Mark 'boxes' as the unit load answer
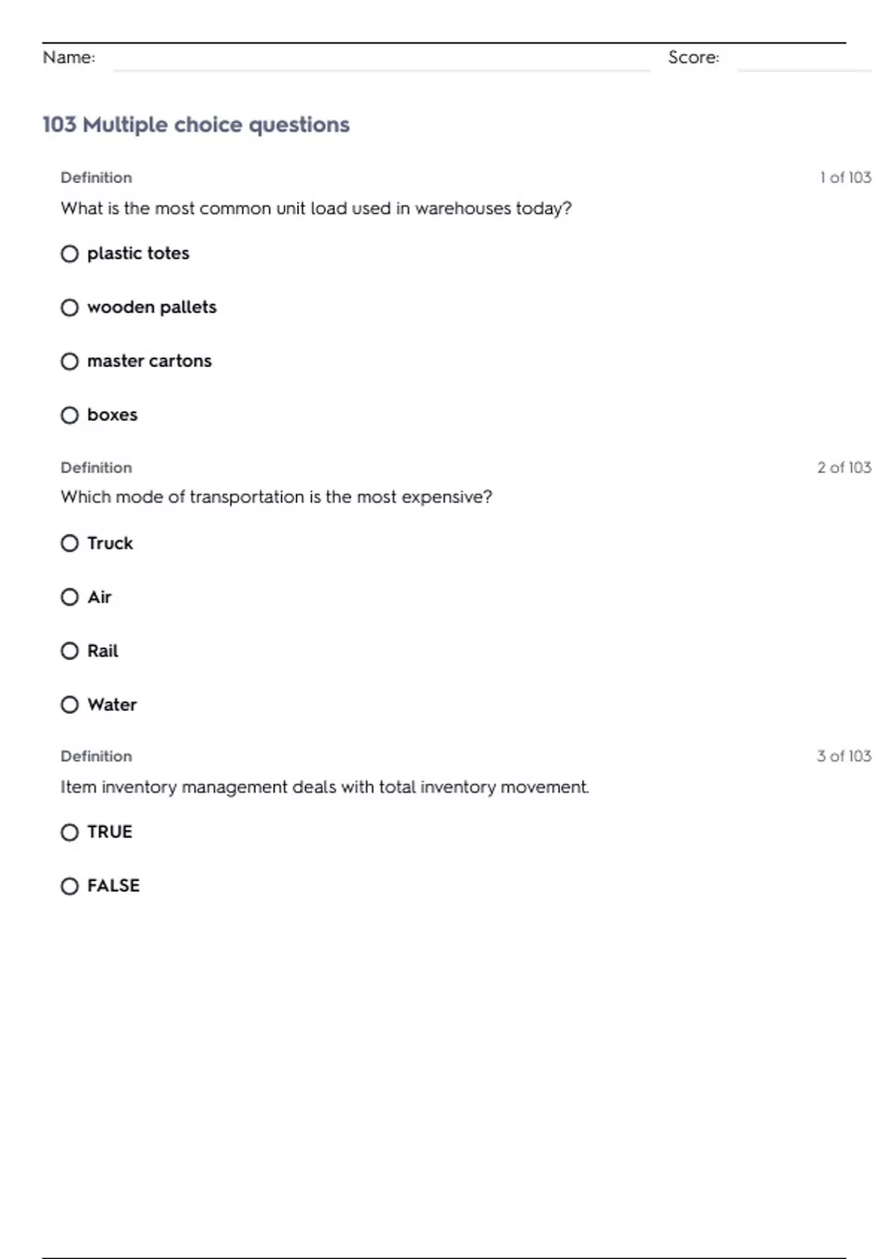 70,415
